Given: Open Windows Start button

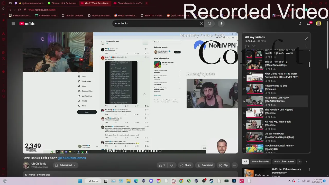Looking at the screenshot, I should point(80,181).
